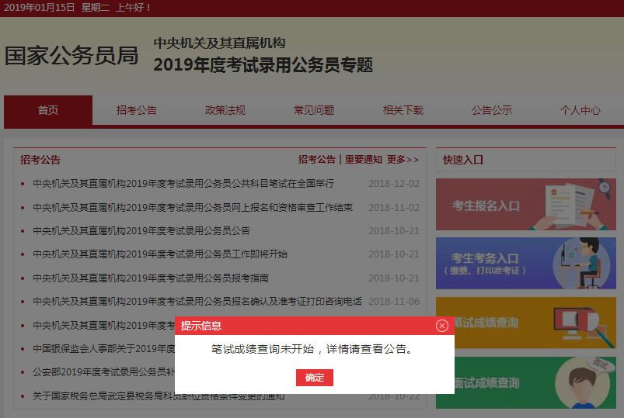Open the 相关下载 tab

click(x=403, y=110)
